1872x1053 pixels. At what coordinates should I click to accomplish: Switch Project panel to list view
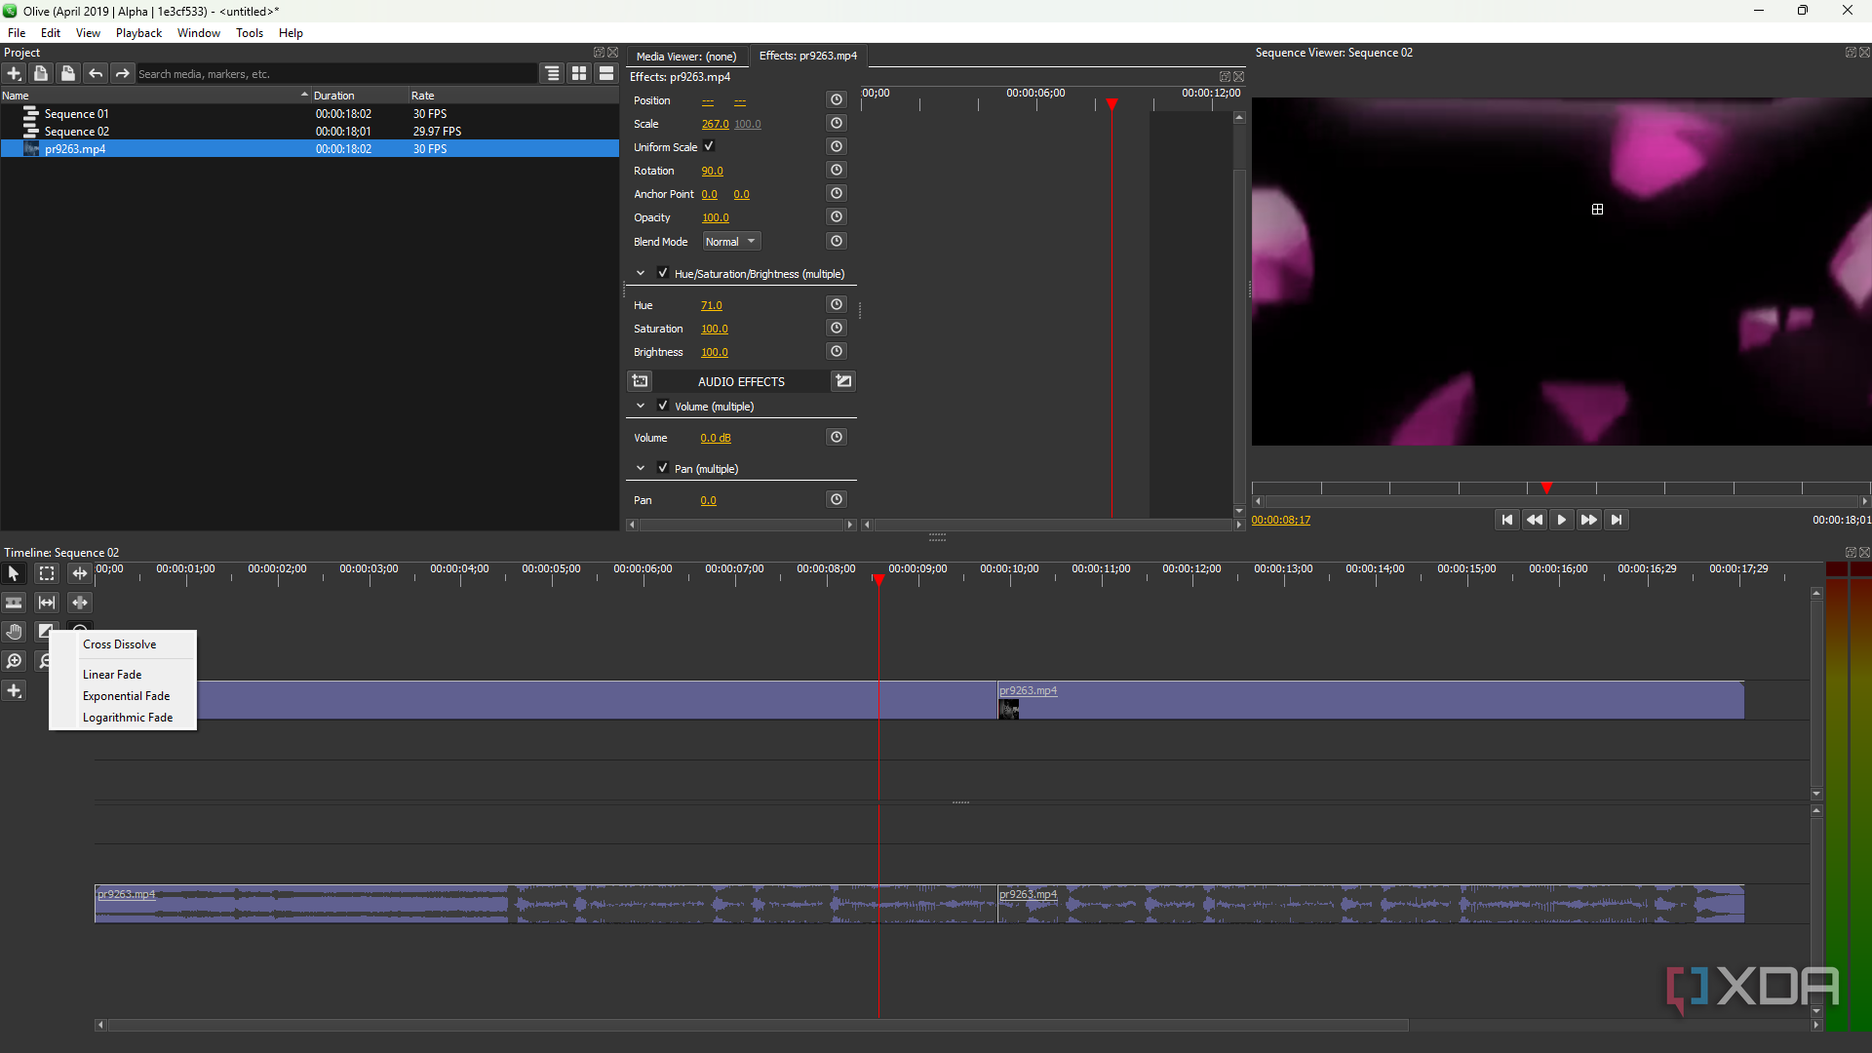click(606, 73)
